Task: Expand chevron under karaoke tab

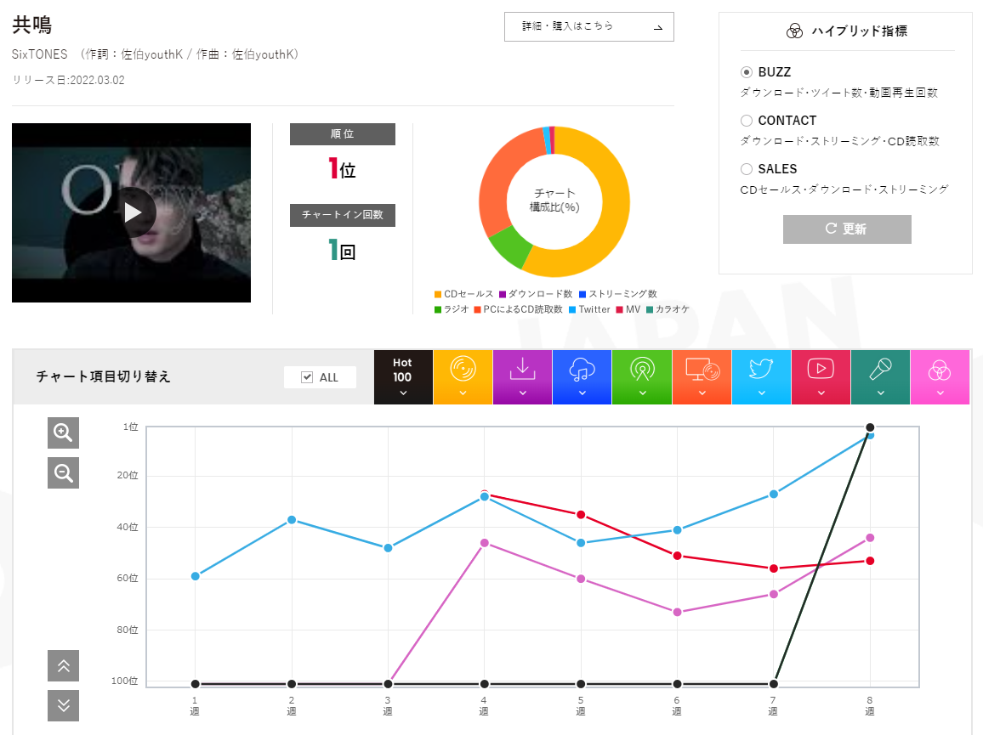Action: point(880,393)
